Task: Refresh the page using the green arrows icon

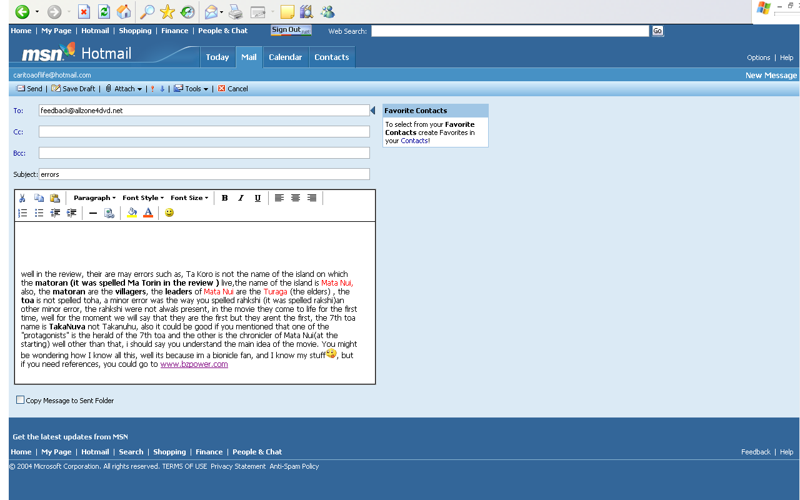Action: (x=104, y=12)
